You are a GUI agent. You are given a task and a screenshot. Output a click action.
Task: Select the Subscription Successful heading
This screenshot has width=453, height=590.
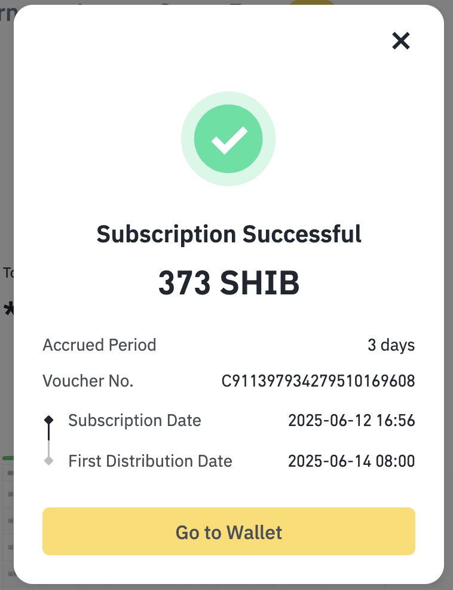tap(229, 233)
